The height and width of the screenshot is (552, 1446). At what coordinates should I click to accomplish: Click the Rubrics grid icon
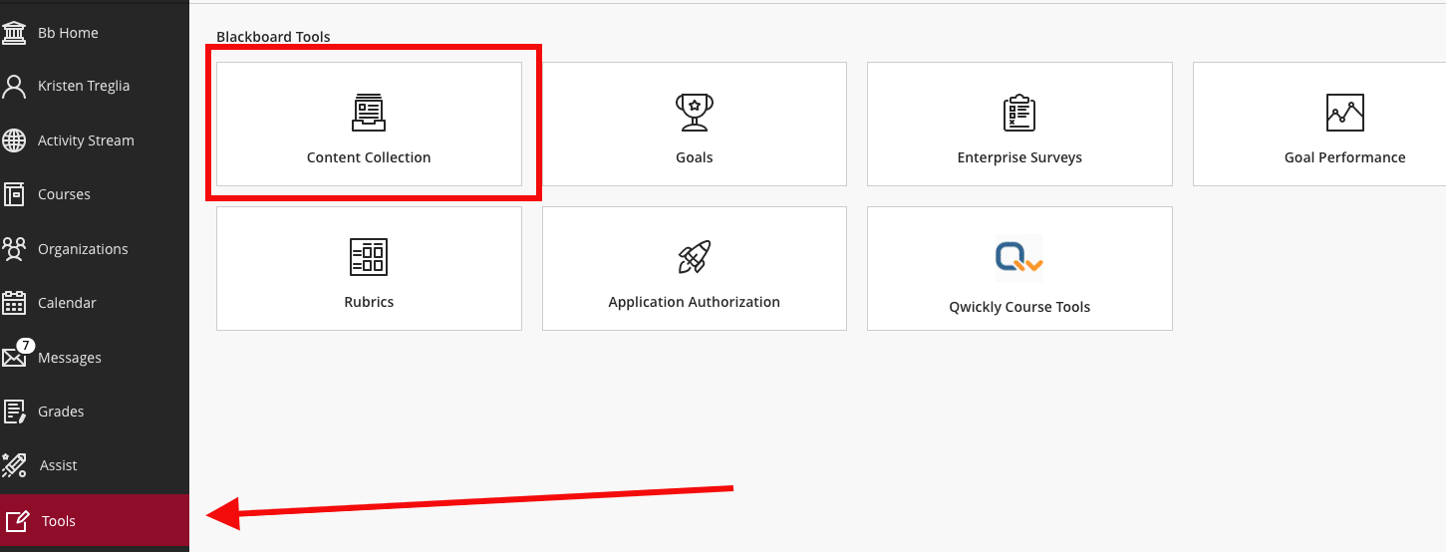tap(369, 257)
